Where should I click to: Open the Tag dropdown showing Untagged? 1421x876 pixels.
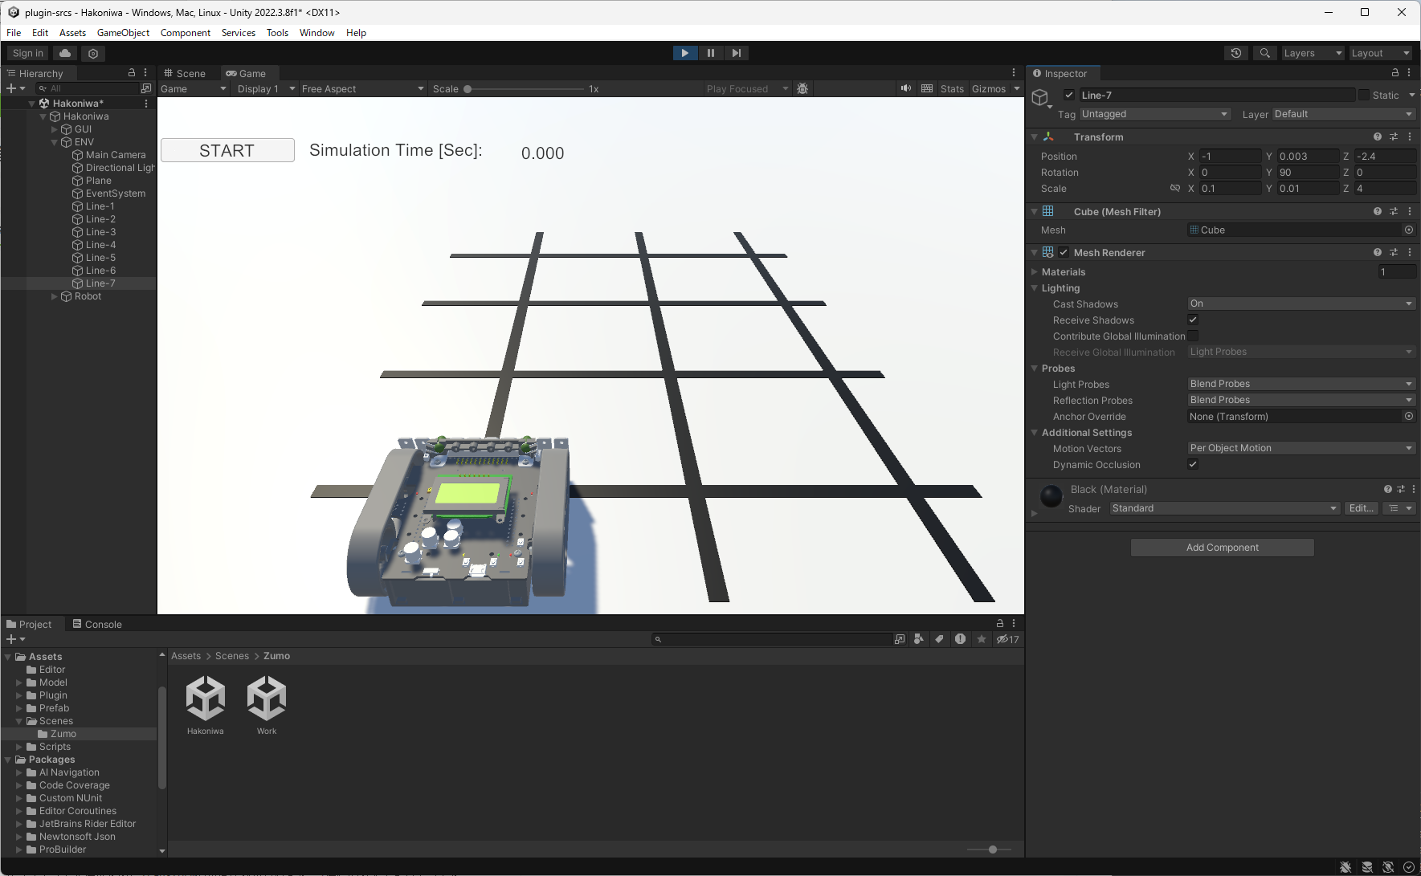pos(1155,114)
